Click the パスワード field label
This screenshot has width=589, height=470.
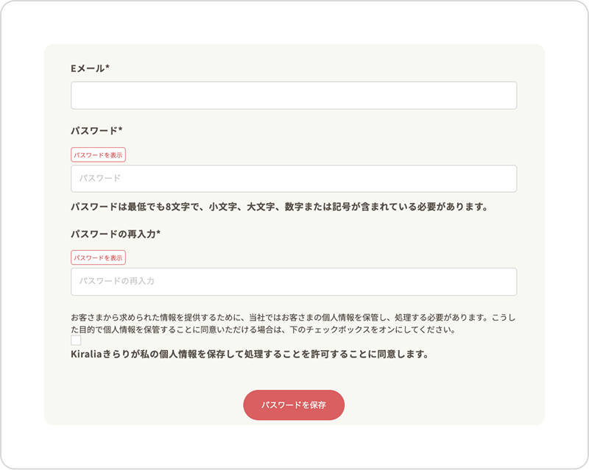click(x=96, y=130)
